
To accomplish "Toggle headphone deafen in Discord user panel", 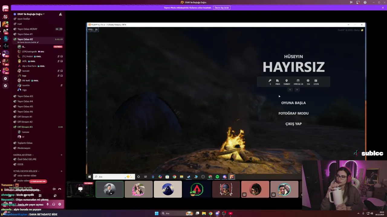I will coord(54,204).
